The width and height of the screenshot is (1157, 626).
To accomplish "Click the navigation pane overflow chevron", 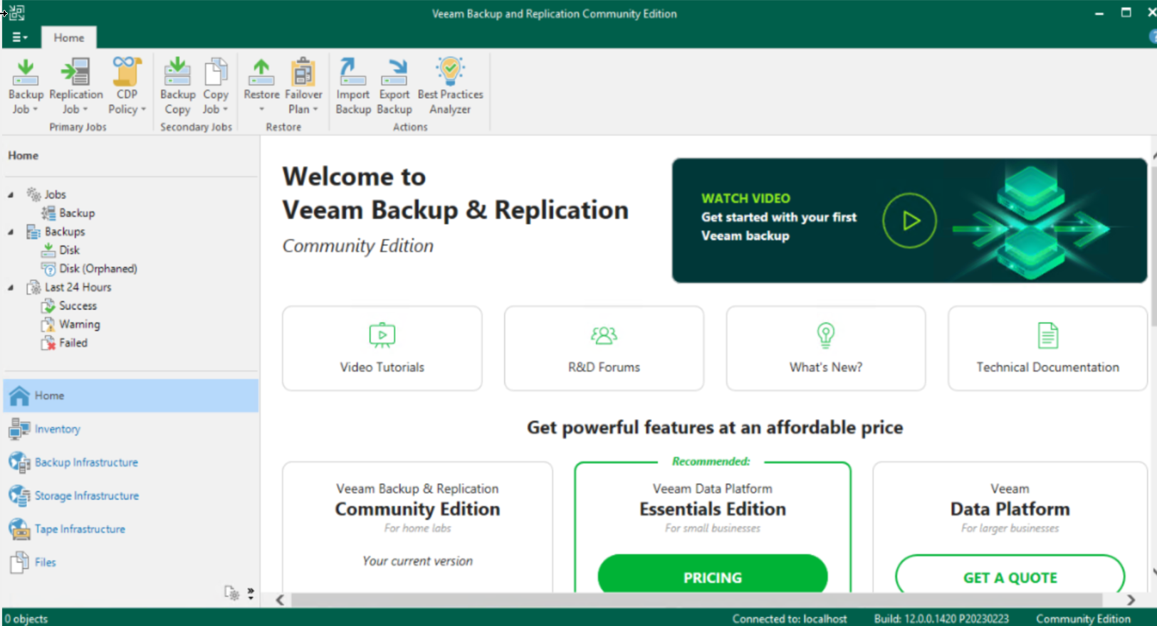I will click(251, 593).
